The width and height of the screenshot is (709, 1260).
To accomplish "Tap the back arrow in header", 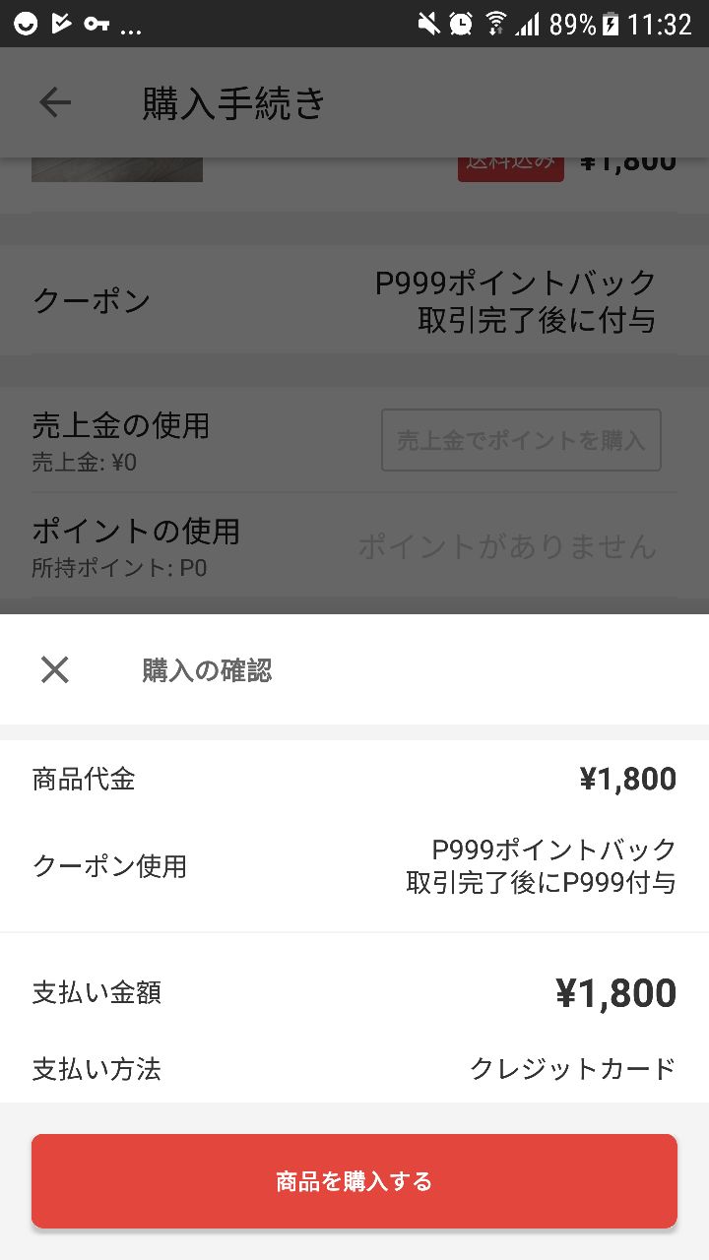I will click(x=55, y=102).
